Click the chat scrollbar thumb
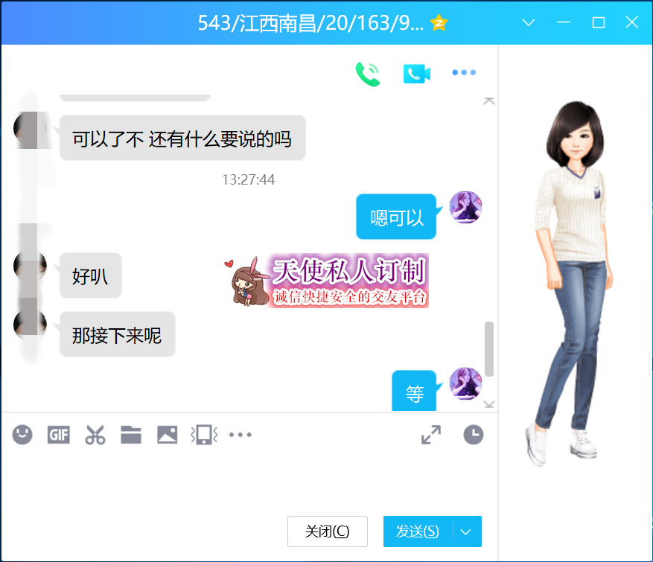Viewport: 653px width, 562px height. click(489, 348)
